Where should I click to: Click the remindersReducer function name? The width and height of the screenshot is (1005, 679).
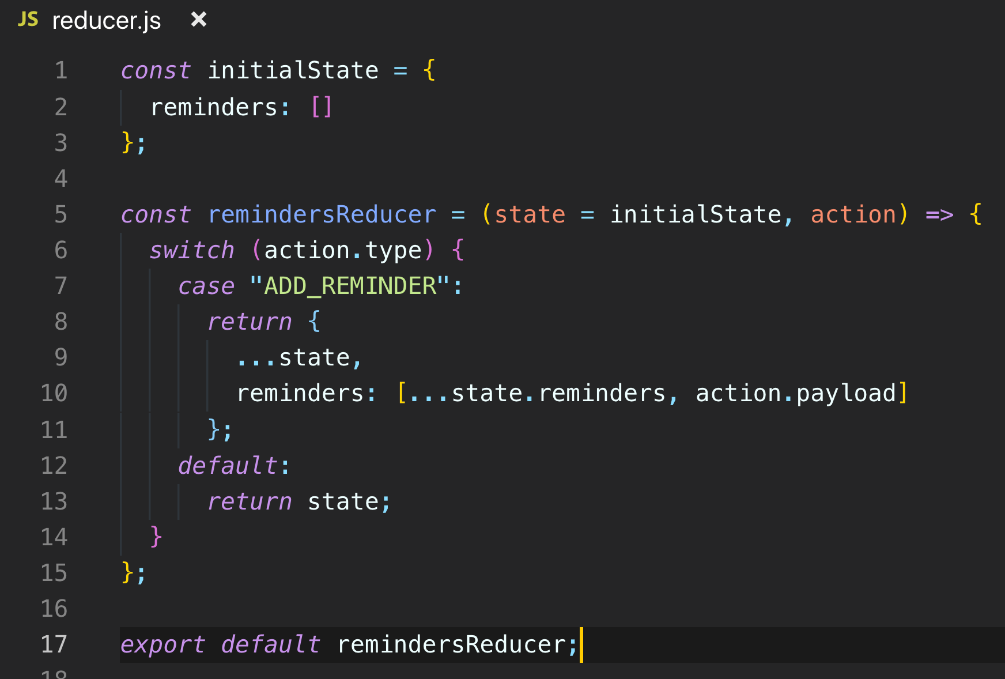[x=321, y=214]
